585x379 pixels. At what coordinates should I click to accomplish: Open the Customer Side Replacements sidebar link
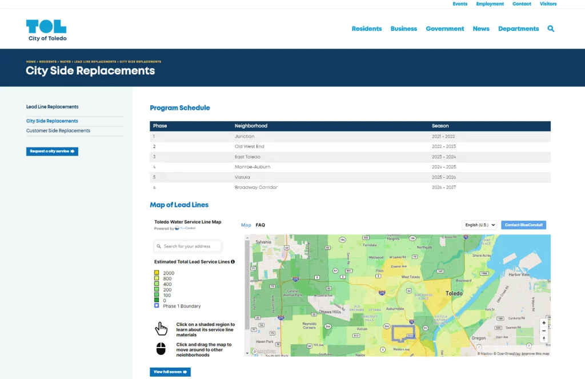(58, 131)
